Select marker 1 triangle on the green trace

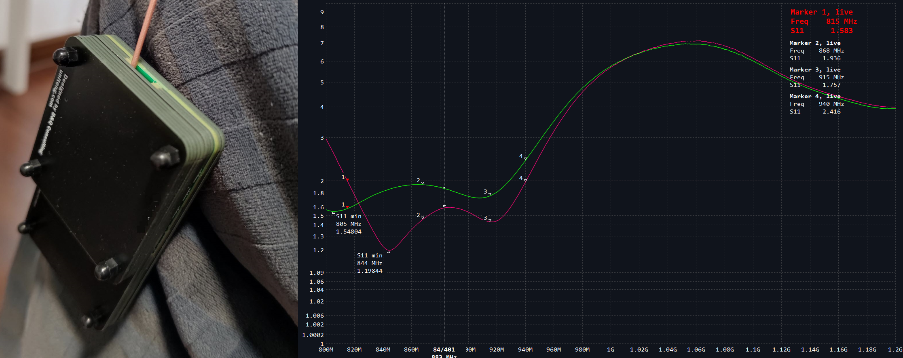tap(347, 207)
